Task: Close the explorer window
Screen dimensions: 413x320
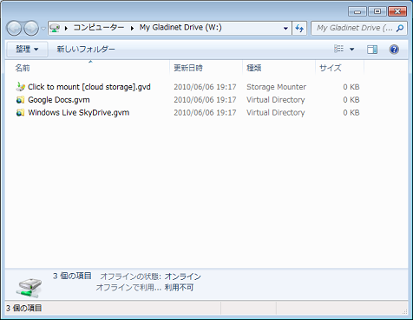Action: click(397, 11)
